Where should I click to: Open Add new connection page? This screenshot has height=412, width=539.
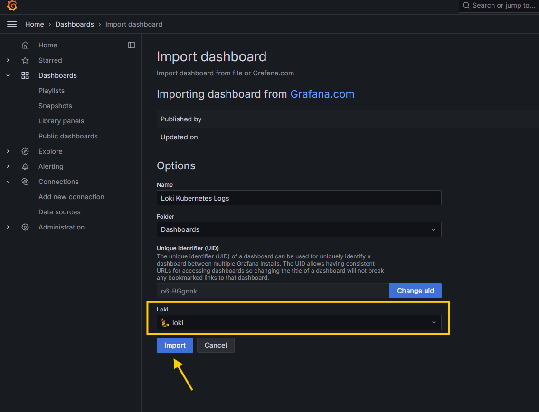tap(71, 197)
